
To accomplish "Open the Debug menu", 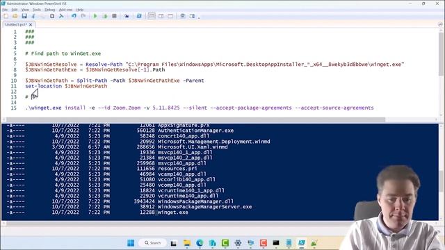I will pos(49,10).
